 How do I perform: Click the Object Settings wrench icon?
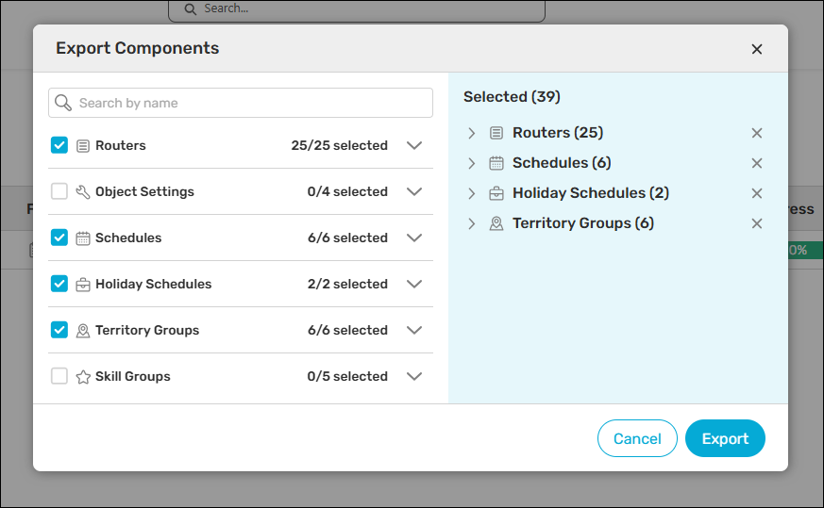[x=83, y=192]
